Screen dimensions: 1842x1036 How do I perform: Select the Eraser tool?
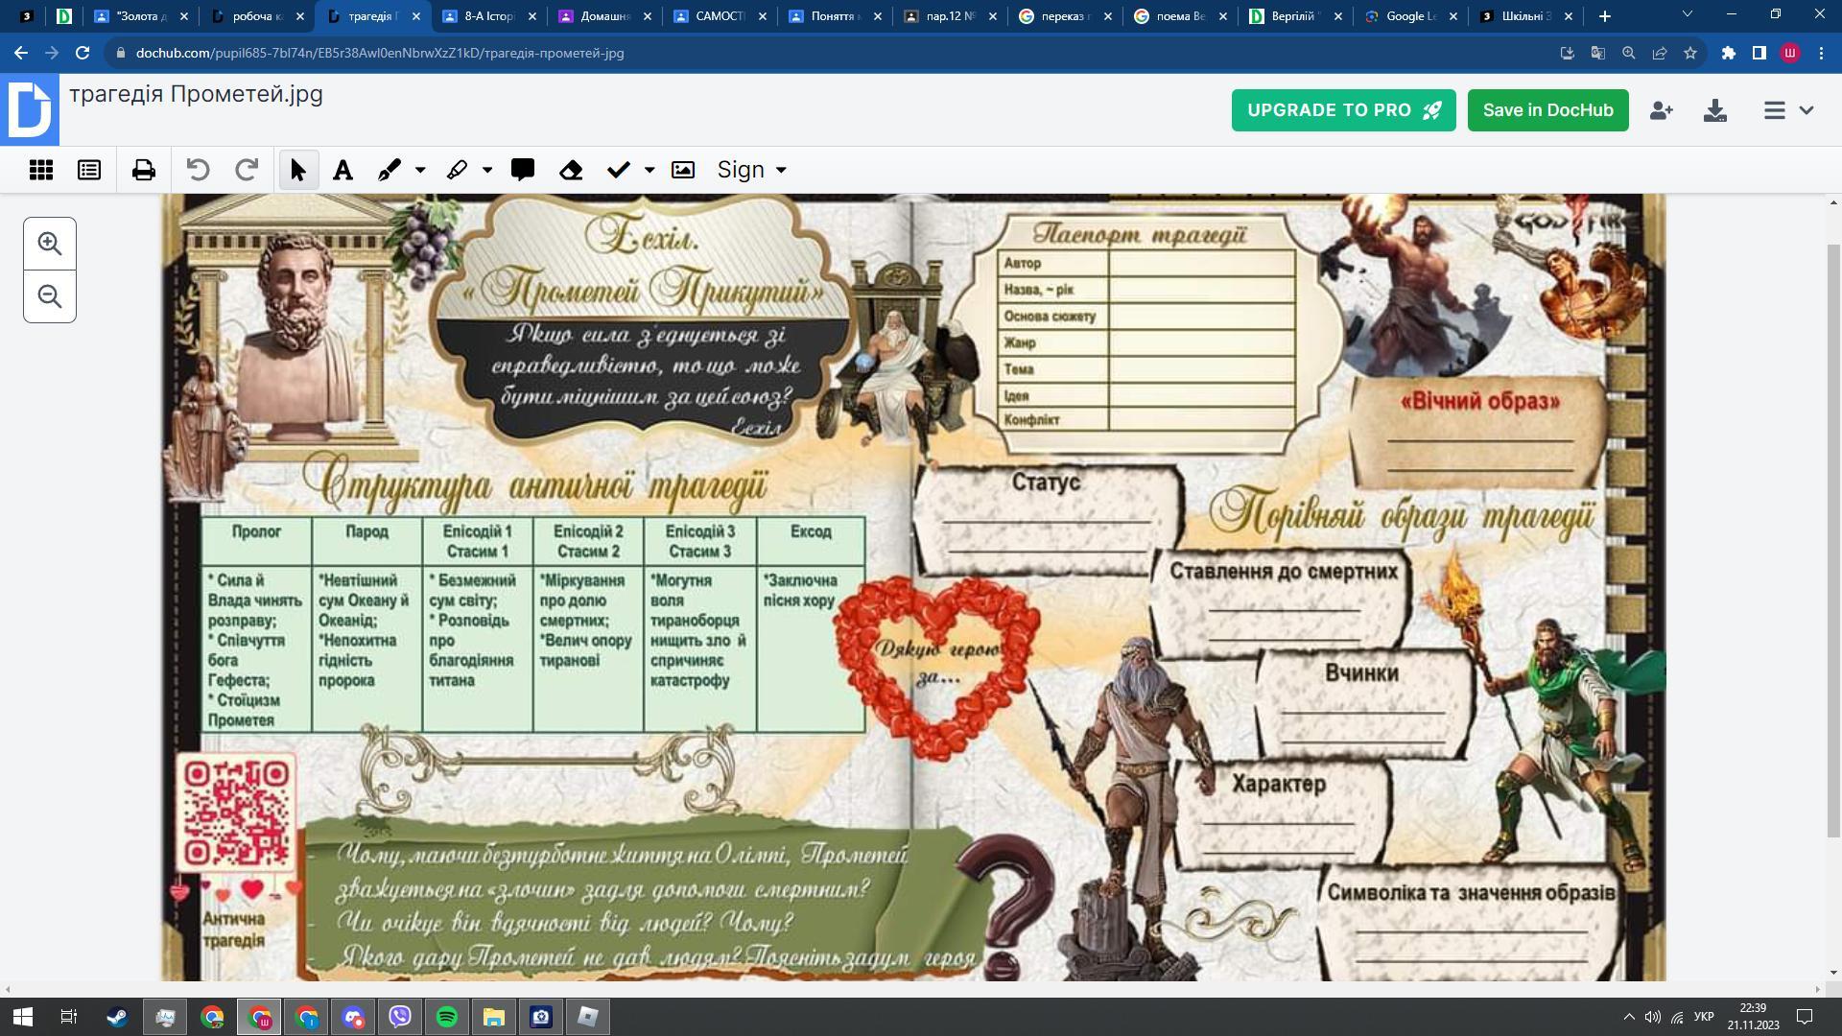(571, 171)
